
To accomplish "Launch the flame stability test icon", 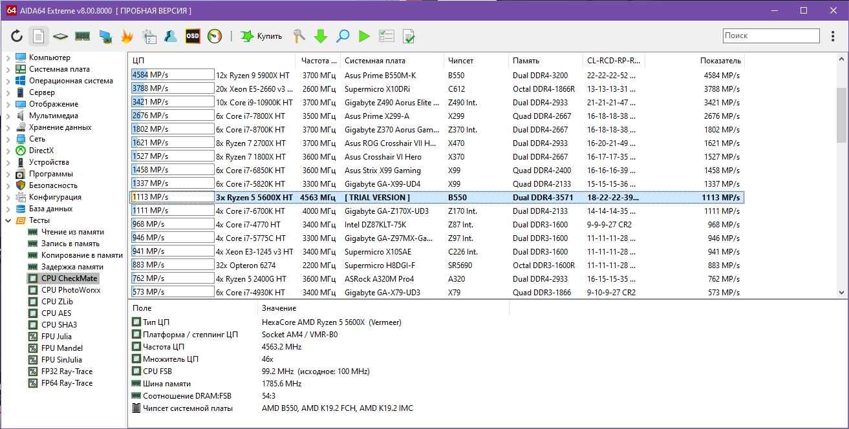I will [x=127, y=36].
